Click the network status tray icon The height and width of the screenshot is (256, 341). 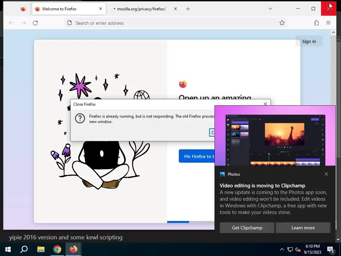coord(290,249)
